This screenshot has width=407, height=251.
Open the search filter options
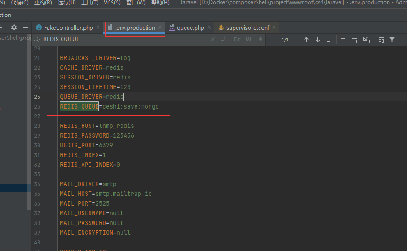pos(392,40)
